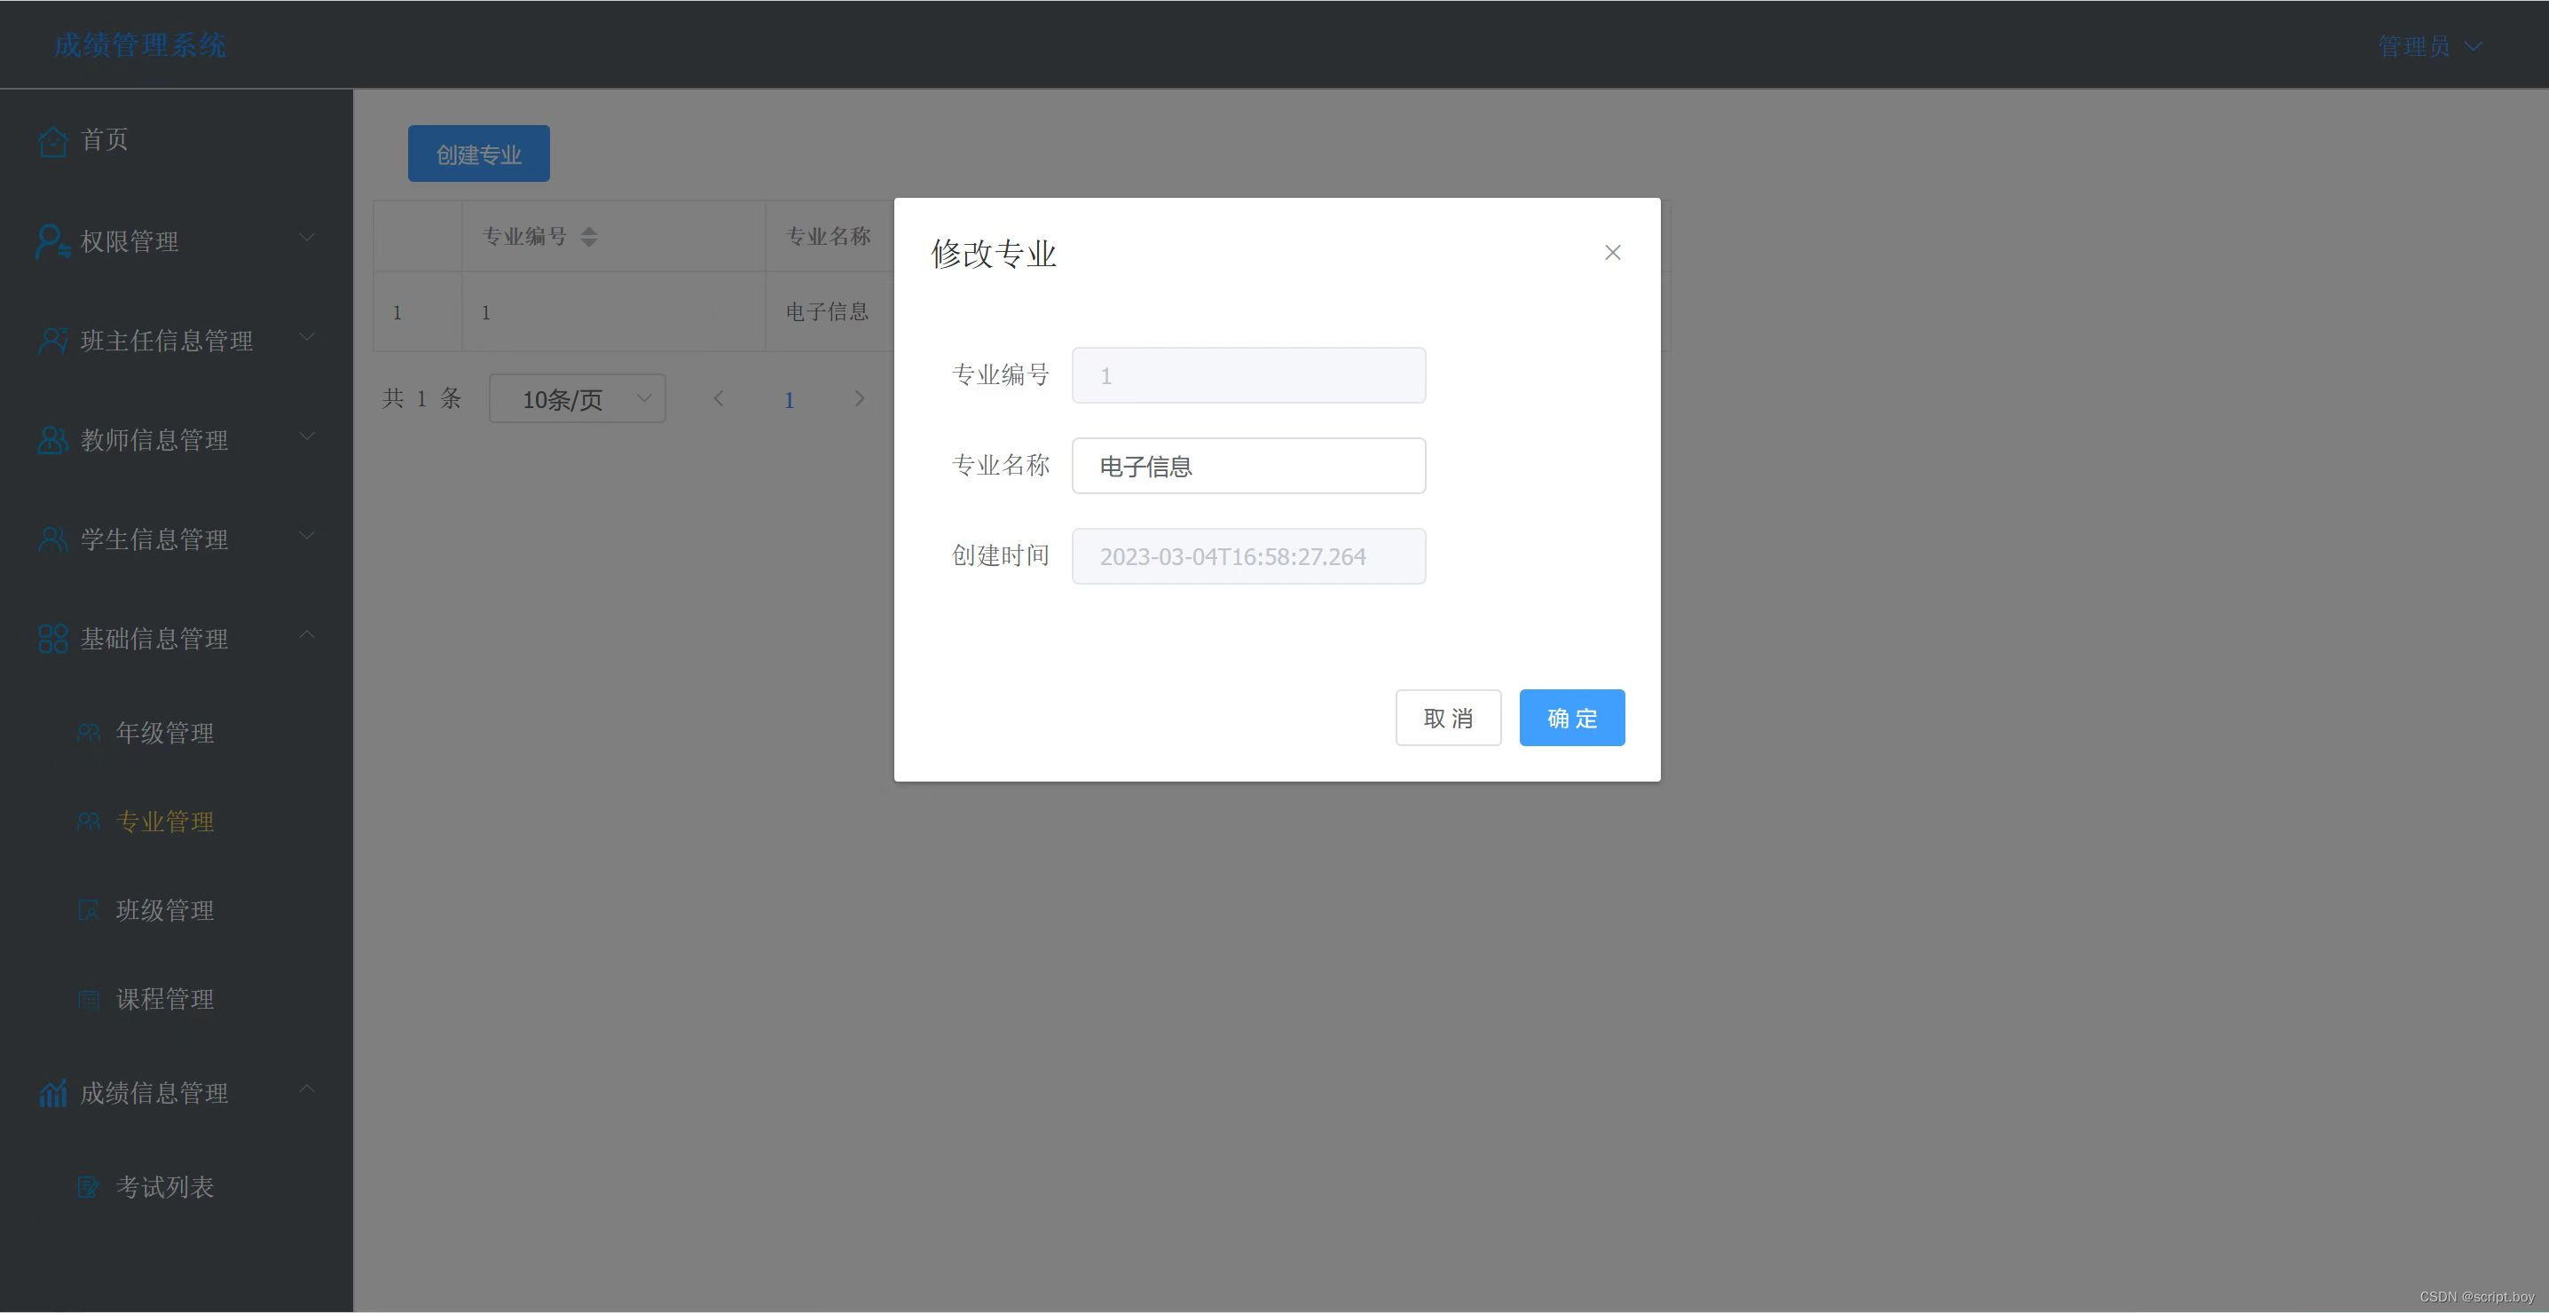Close the 修改专业 dialog with X
The width and height of the screenshot is (2549, 1313).
point(1612,254)
